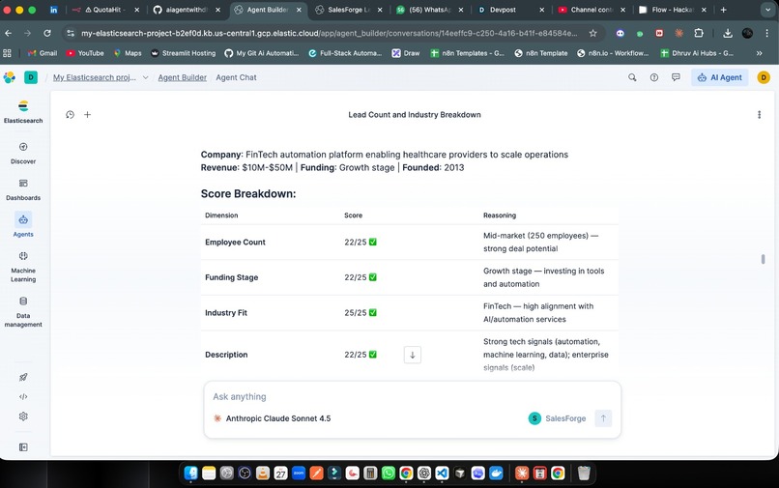Open Trash in the Dock
Viewport: 779px width, 488px height.
click(584, 474)
